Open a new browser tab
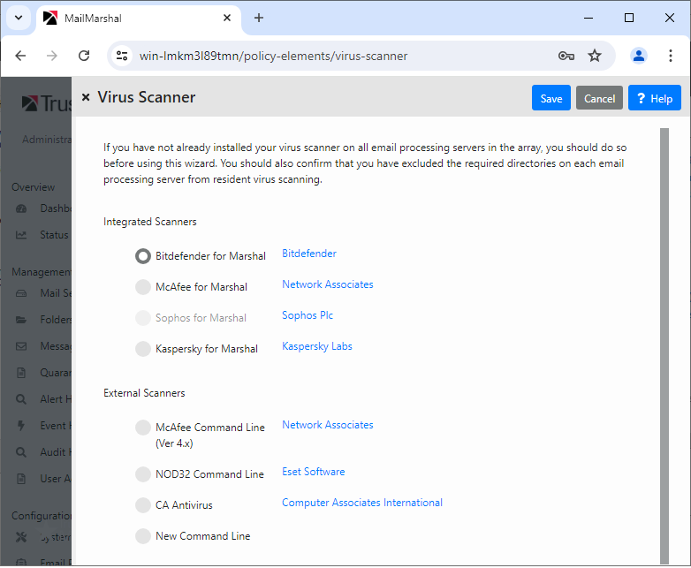The image size is (691, 568). point(259,18)
